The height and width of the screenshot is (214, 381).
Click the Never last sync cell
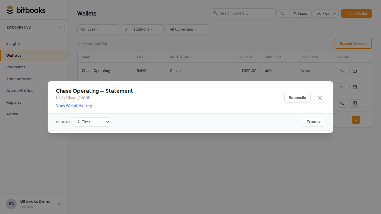[x=305, y=71]
